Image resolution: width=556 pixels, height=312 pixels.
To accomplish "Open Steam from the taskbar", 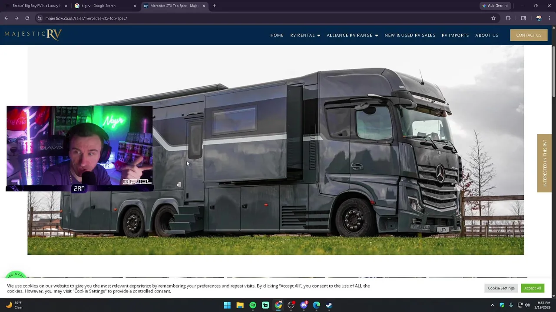I will pyautogui.click(x=329, y=305).
